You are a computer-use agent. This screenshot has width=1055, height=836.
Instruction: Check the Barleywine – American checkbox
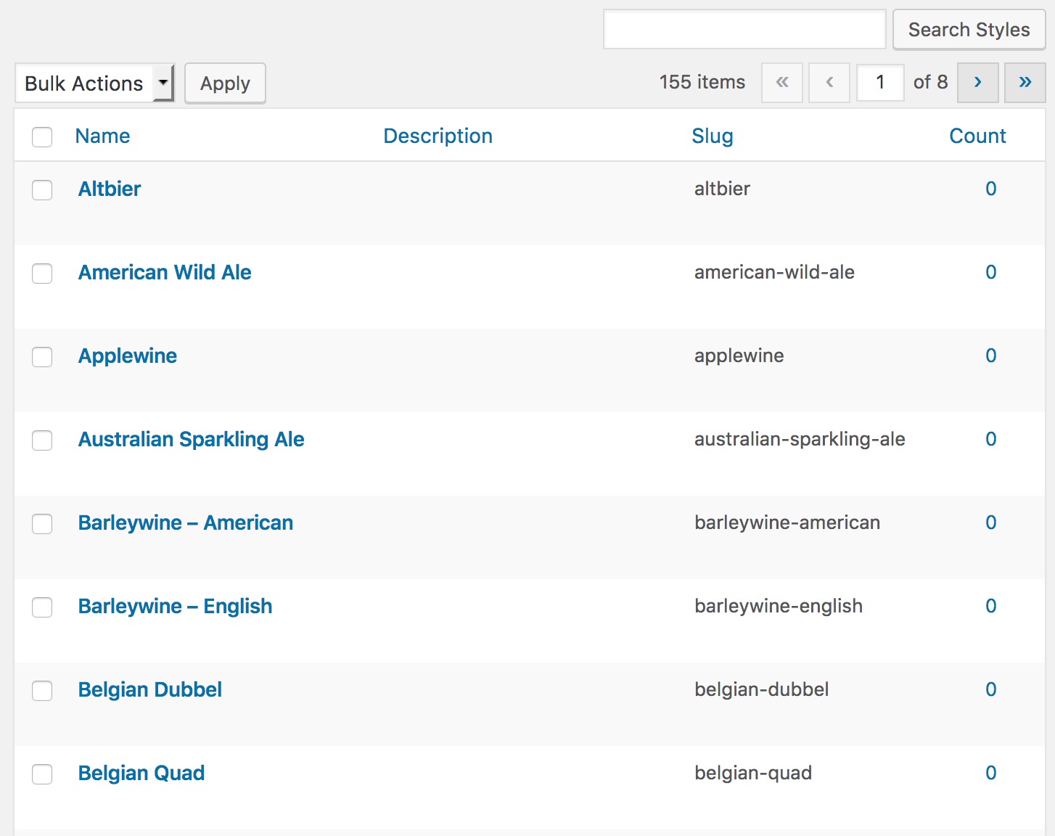pos(42,523)
